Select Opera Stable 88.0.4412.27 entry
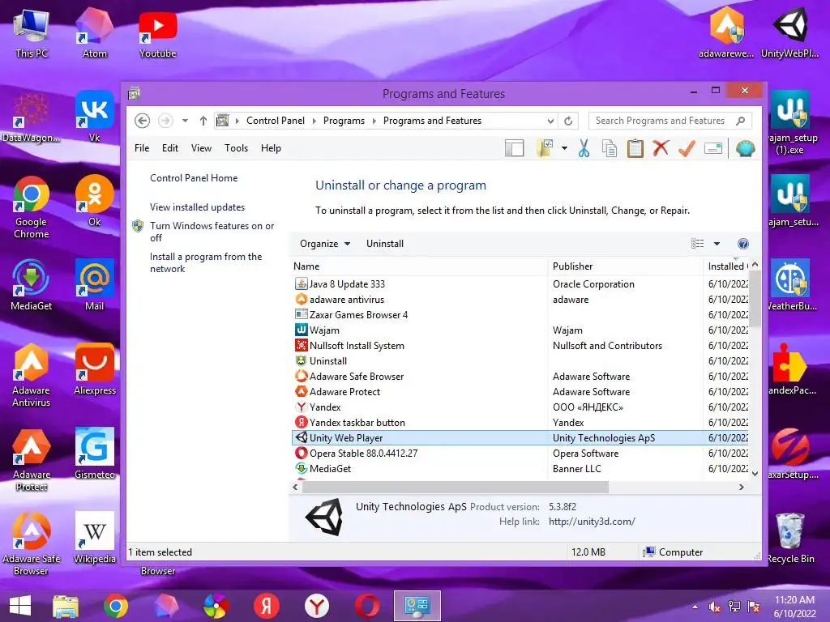The image size is (830, 622). click(x=521, y=454)
